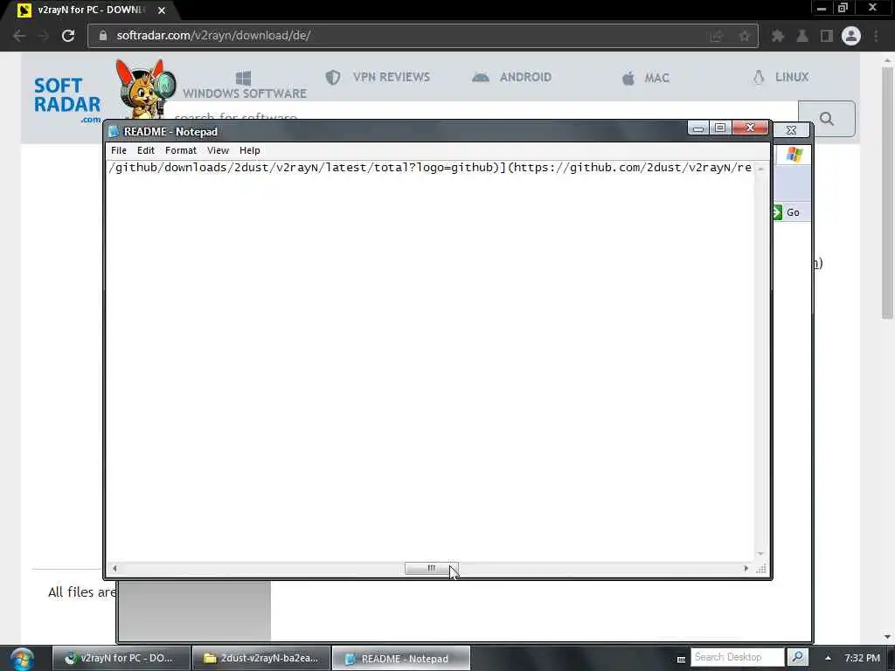Viewport: 895px width, 671px height.
Task: Click the right arrow of Notepad's horizontal scrollbar
Action: tap(746, 568)
